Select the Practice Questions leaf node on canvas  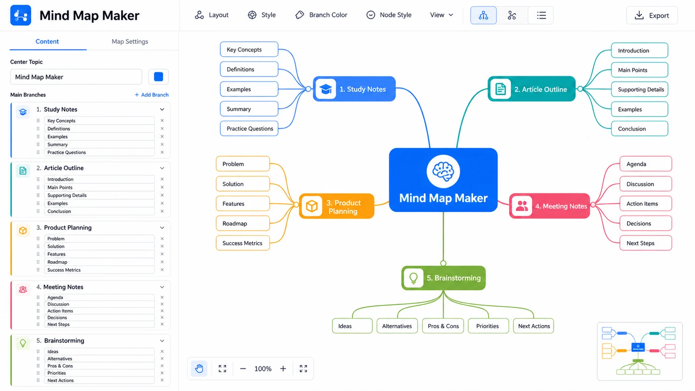coord(249,129)
